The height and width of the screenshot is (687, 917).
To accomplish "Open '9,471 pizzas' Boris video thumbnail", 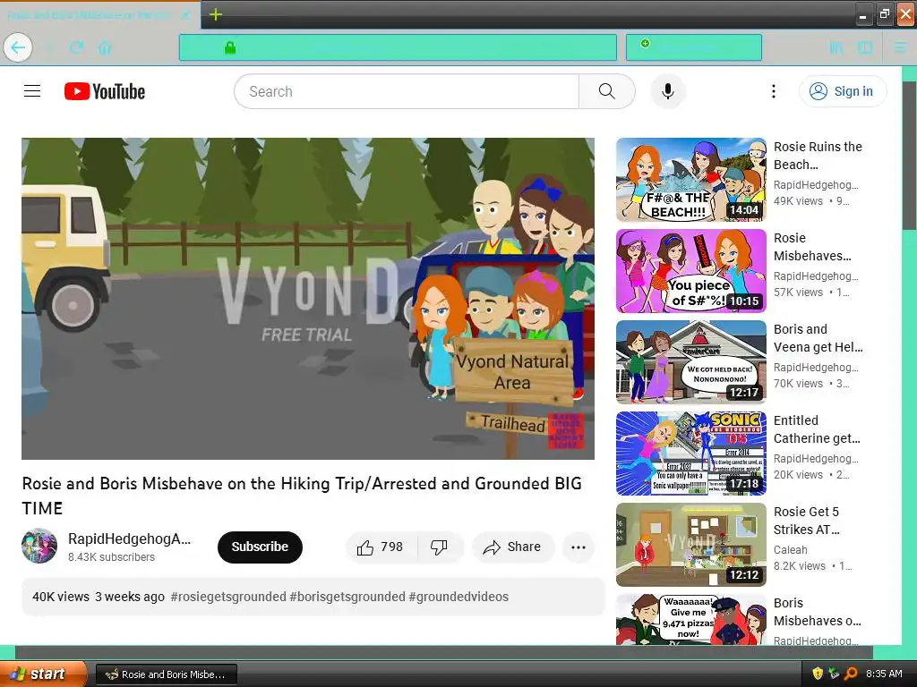I will click(x=690, y=619).
